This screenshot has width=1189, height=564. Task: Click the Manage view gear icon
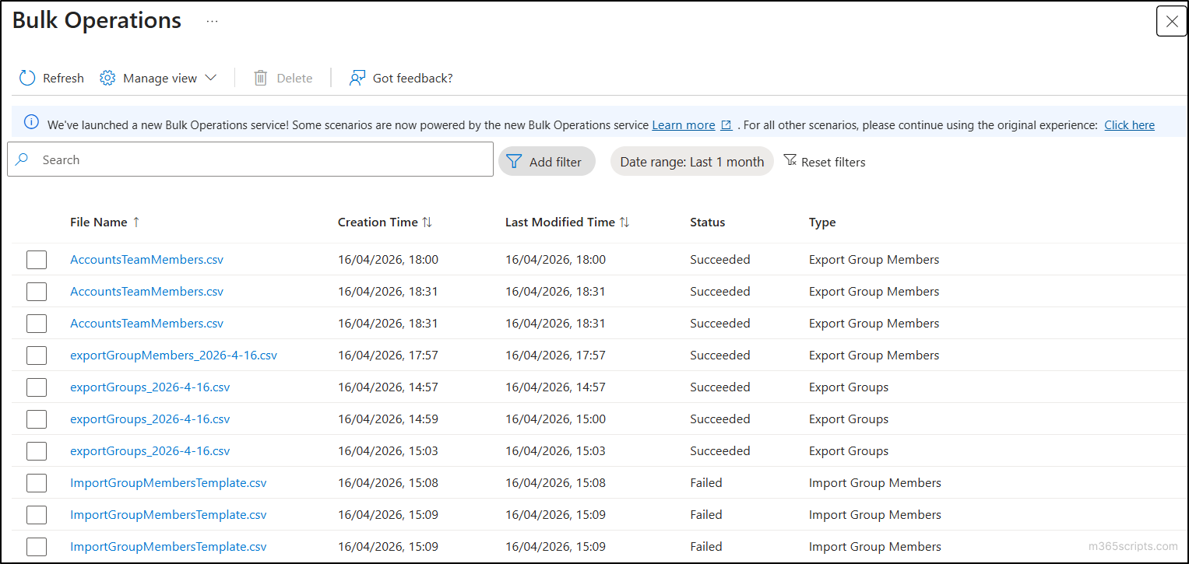pos(107,78)
